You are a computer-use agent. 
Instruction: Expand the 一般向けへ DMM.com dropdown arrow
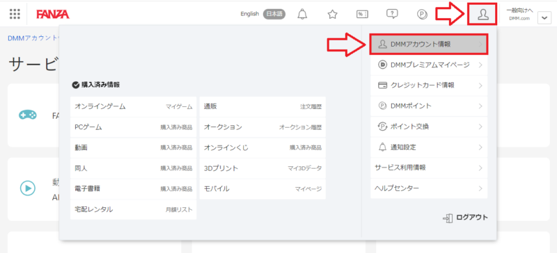[544, 18]
